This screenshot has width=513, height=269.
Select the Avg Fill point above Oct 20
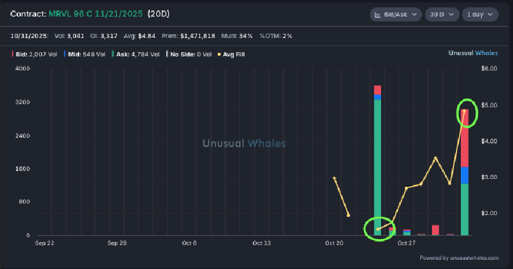(334, 178)
